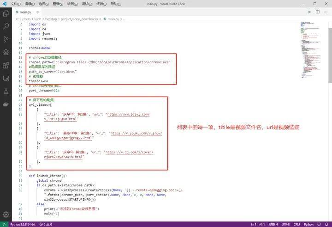The width and height of the screenshot is (332, 227).
Task: Toggle split editor right
Action: (318, 12)
